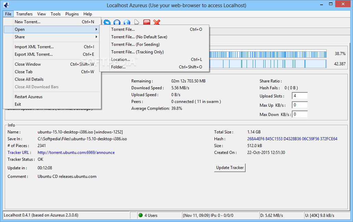Click the blue gear toolbar icon
This screenshot has height=222, width=353.
tap(107, 22)
